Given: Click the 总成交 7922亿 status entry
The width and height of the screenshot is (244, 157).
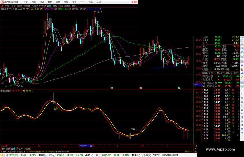Looking at the screenshot, I should (x=152, y=155).
